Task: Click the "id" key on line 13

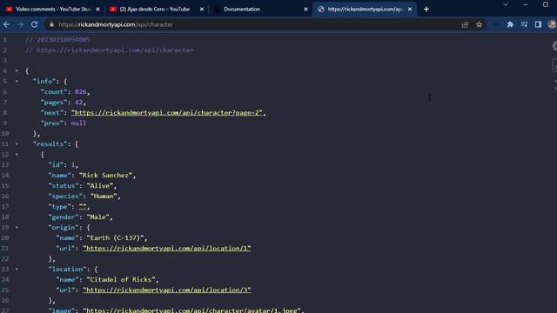Action: pos(56,165)
